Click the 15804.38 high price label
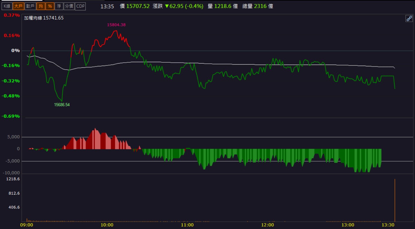 pos(116,25)
